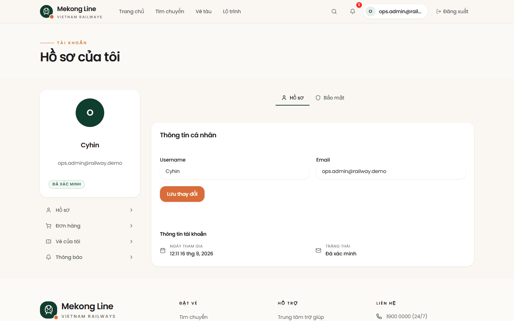
Task: Click the Mekong Line brand name in header
Action: click(x=77, y=9)
